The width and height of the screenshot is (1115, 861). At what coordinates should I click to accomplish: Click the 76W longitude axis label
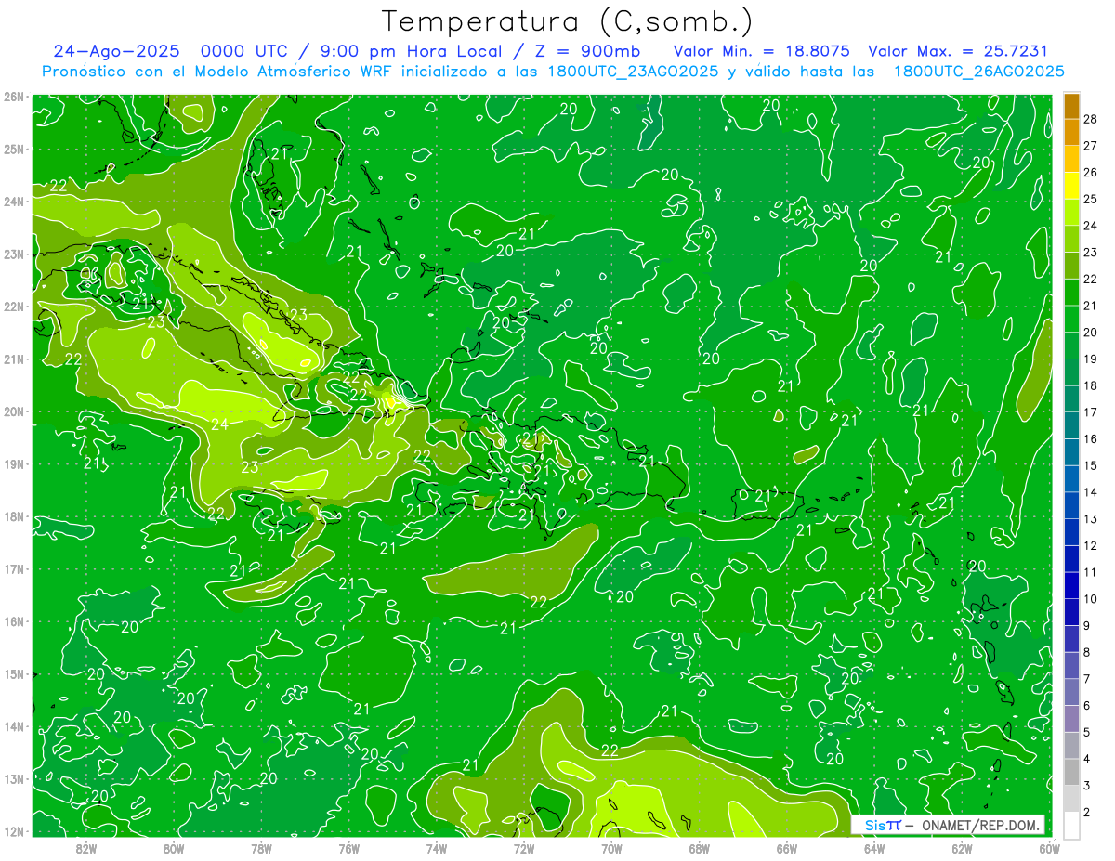coord(349,848)
